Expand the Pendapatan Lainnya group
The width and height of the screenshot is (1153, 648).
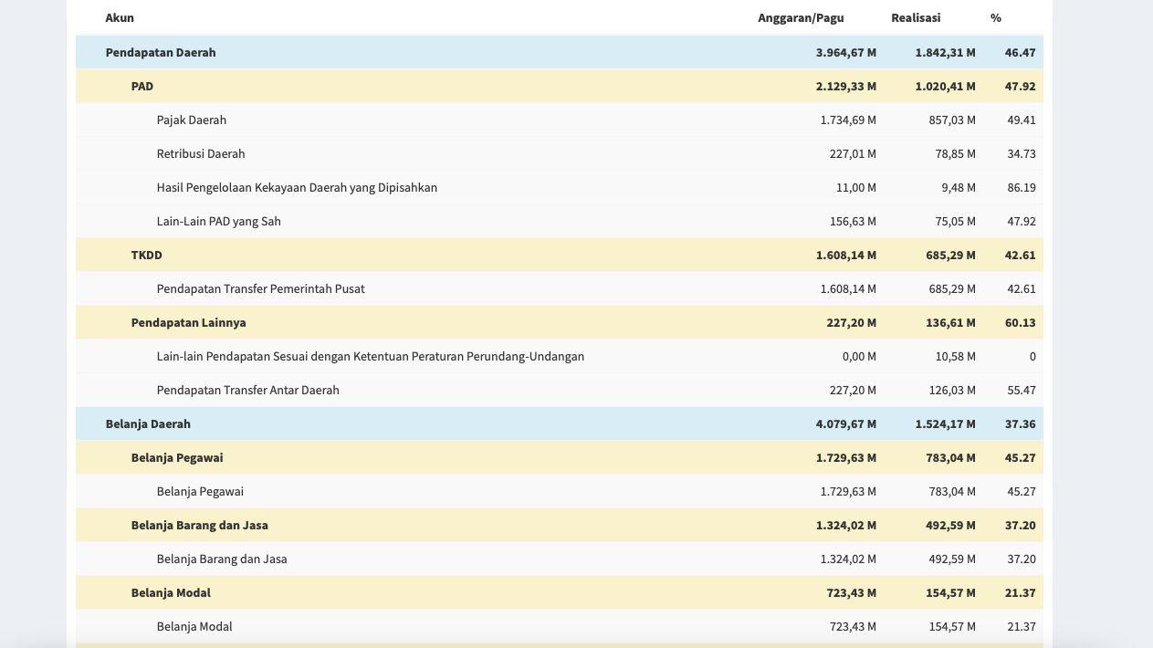(x=188, y=323)
